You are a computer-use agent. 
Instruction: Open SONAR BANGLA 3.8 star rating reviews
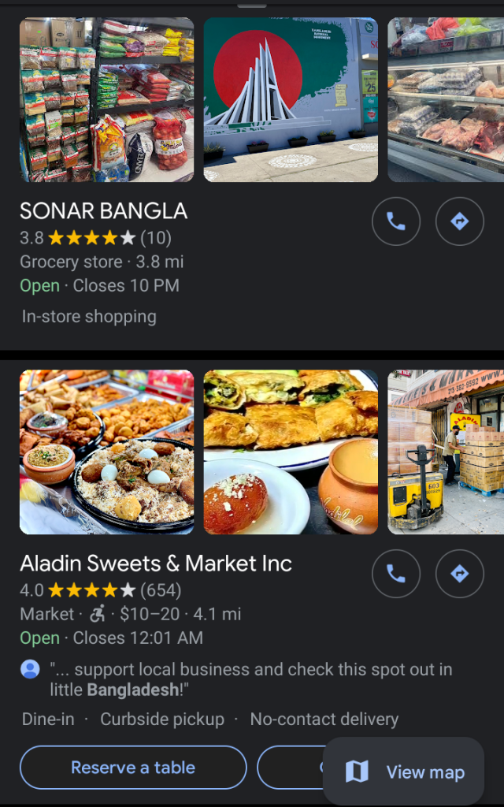pos(95,238)
